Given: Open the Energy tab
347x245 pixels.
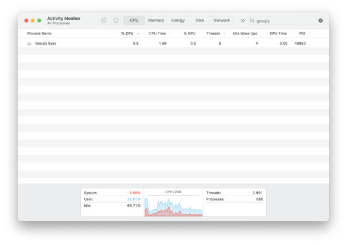Looking at the screenshot, I should tap(178, 20).
